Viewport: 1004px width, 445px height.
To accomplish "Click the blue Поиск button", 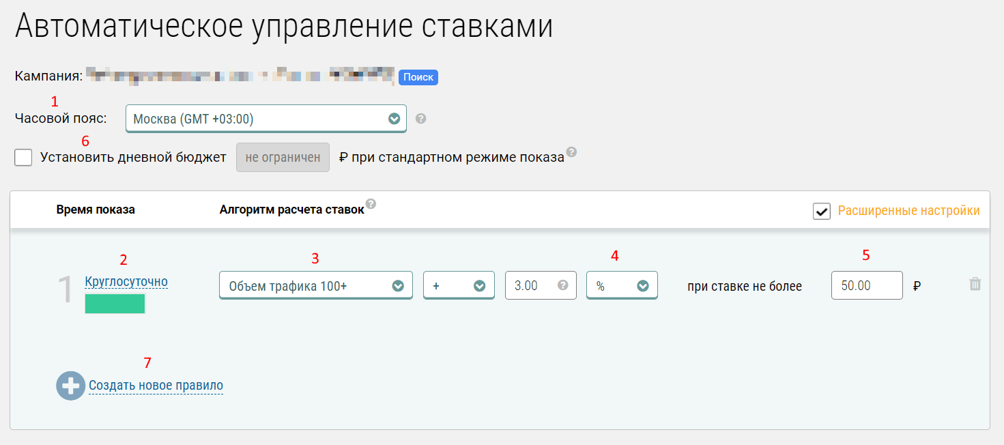I will click(x=418, y=77).
